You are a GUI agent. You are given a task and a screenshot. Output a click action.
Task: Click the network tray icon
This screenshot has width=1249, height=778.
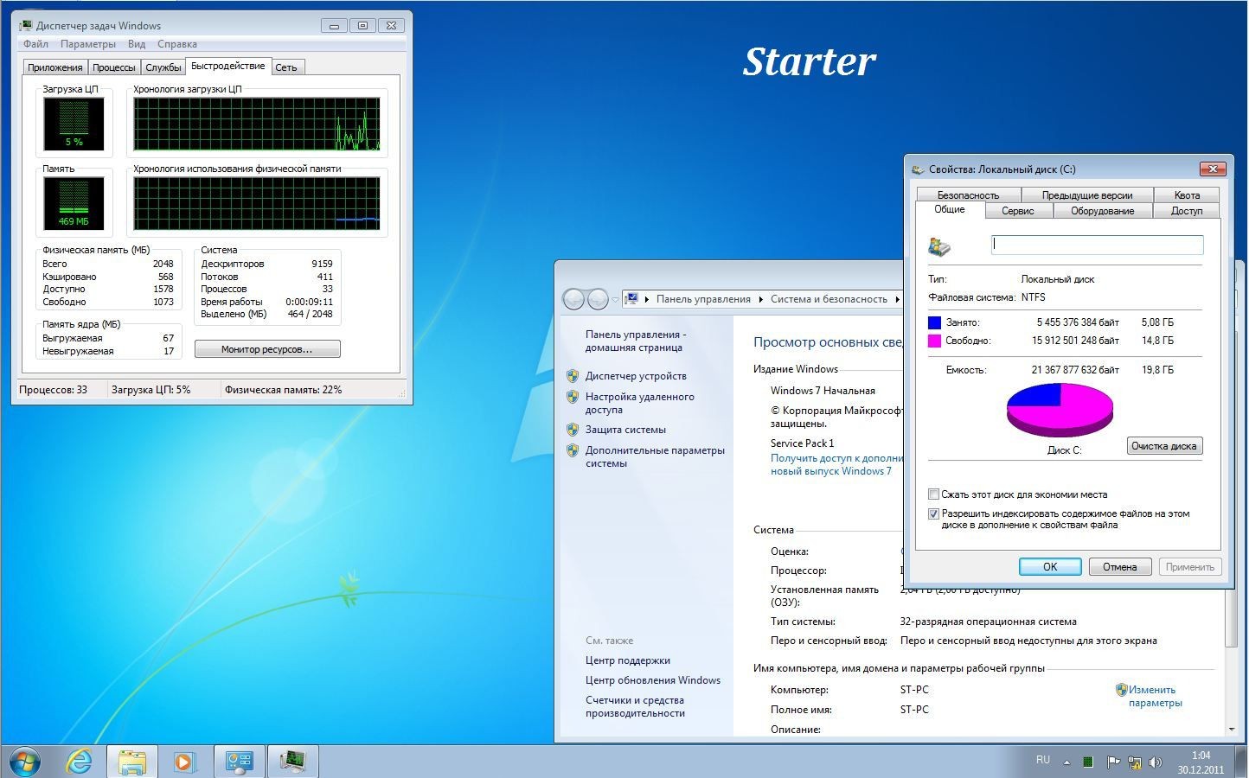click(x=1134, y=762)
